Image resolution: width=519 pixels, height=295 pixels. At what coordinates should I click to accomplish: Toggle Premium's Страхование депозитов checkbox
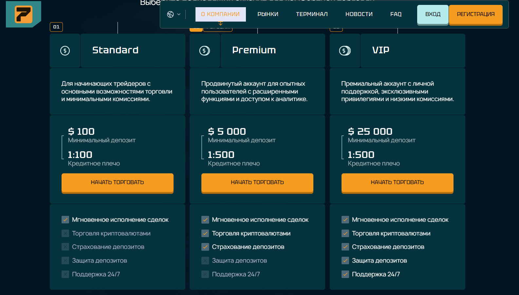coord(205,247)
